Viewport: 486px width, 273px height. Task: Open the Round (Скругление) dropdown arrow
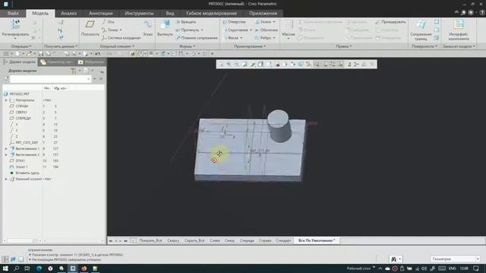(251, 30)
